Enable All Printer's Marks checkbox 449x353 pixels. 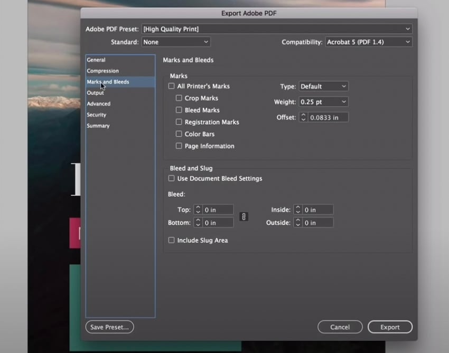[x=171, y=86]
